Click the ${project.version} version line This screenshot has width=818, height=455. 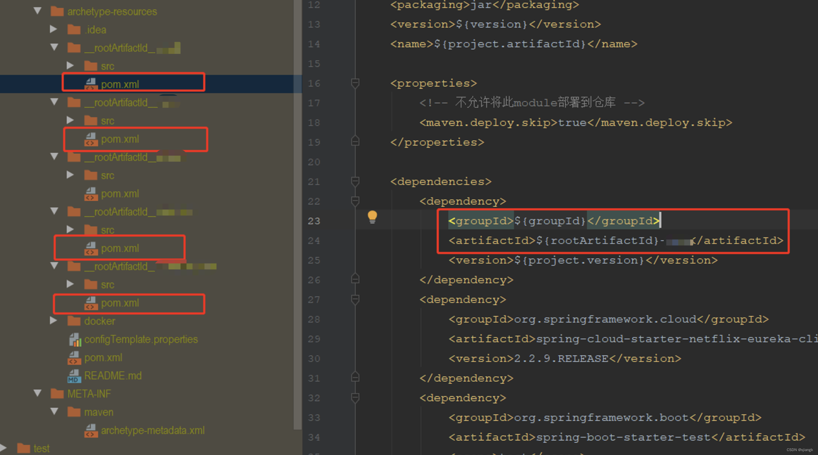tap(583, 260)
